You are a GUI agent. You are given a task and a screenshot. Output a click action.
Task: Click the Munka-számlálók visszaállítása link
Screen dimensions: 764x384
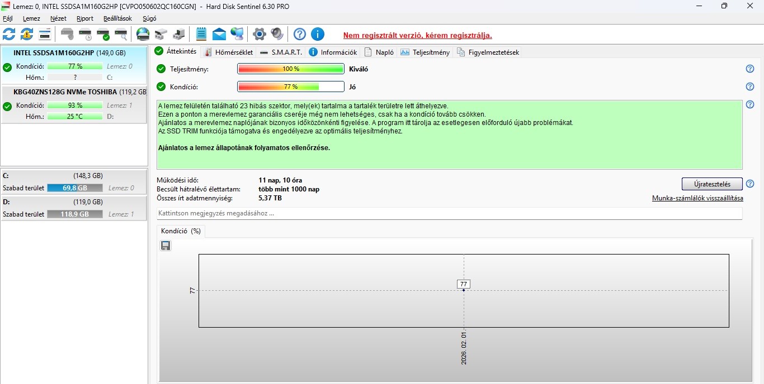[x=697, y=198]
